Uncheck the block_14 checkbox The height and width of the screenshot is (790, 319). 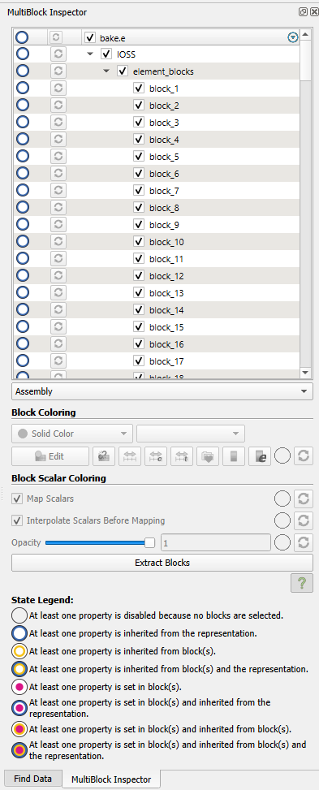139,310
